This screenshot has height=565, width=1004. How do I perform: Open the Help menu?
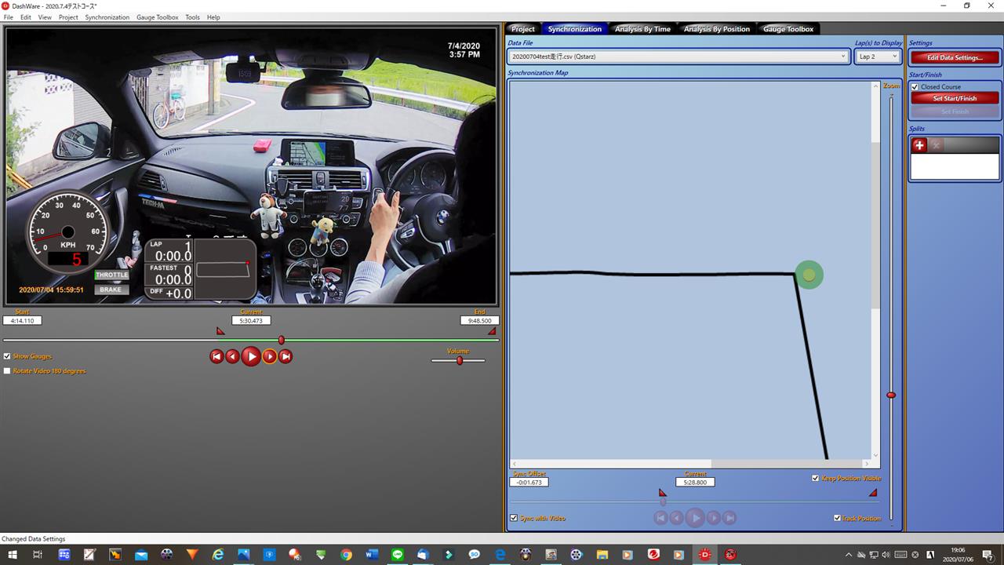213,17
